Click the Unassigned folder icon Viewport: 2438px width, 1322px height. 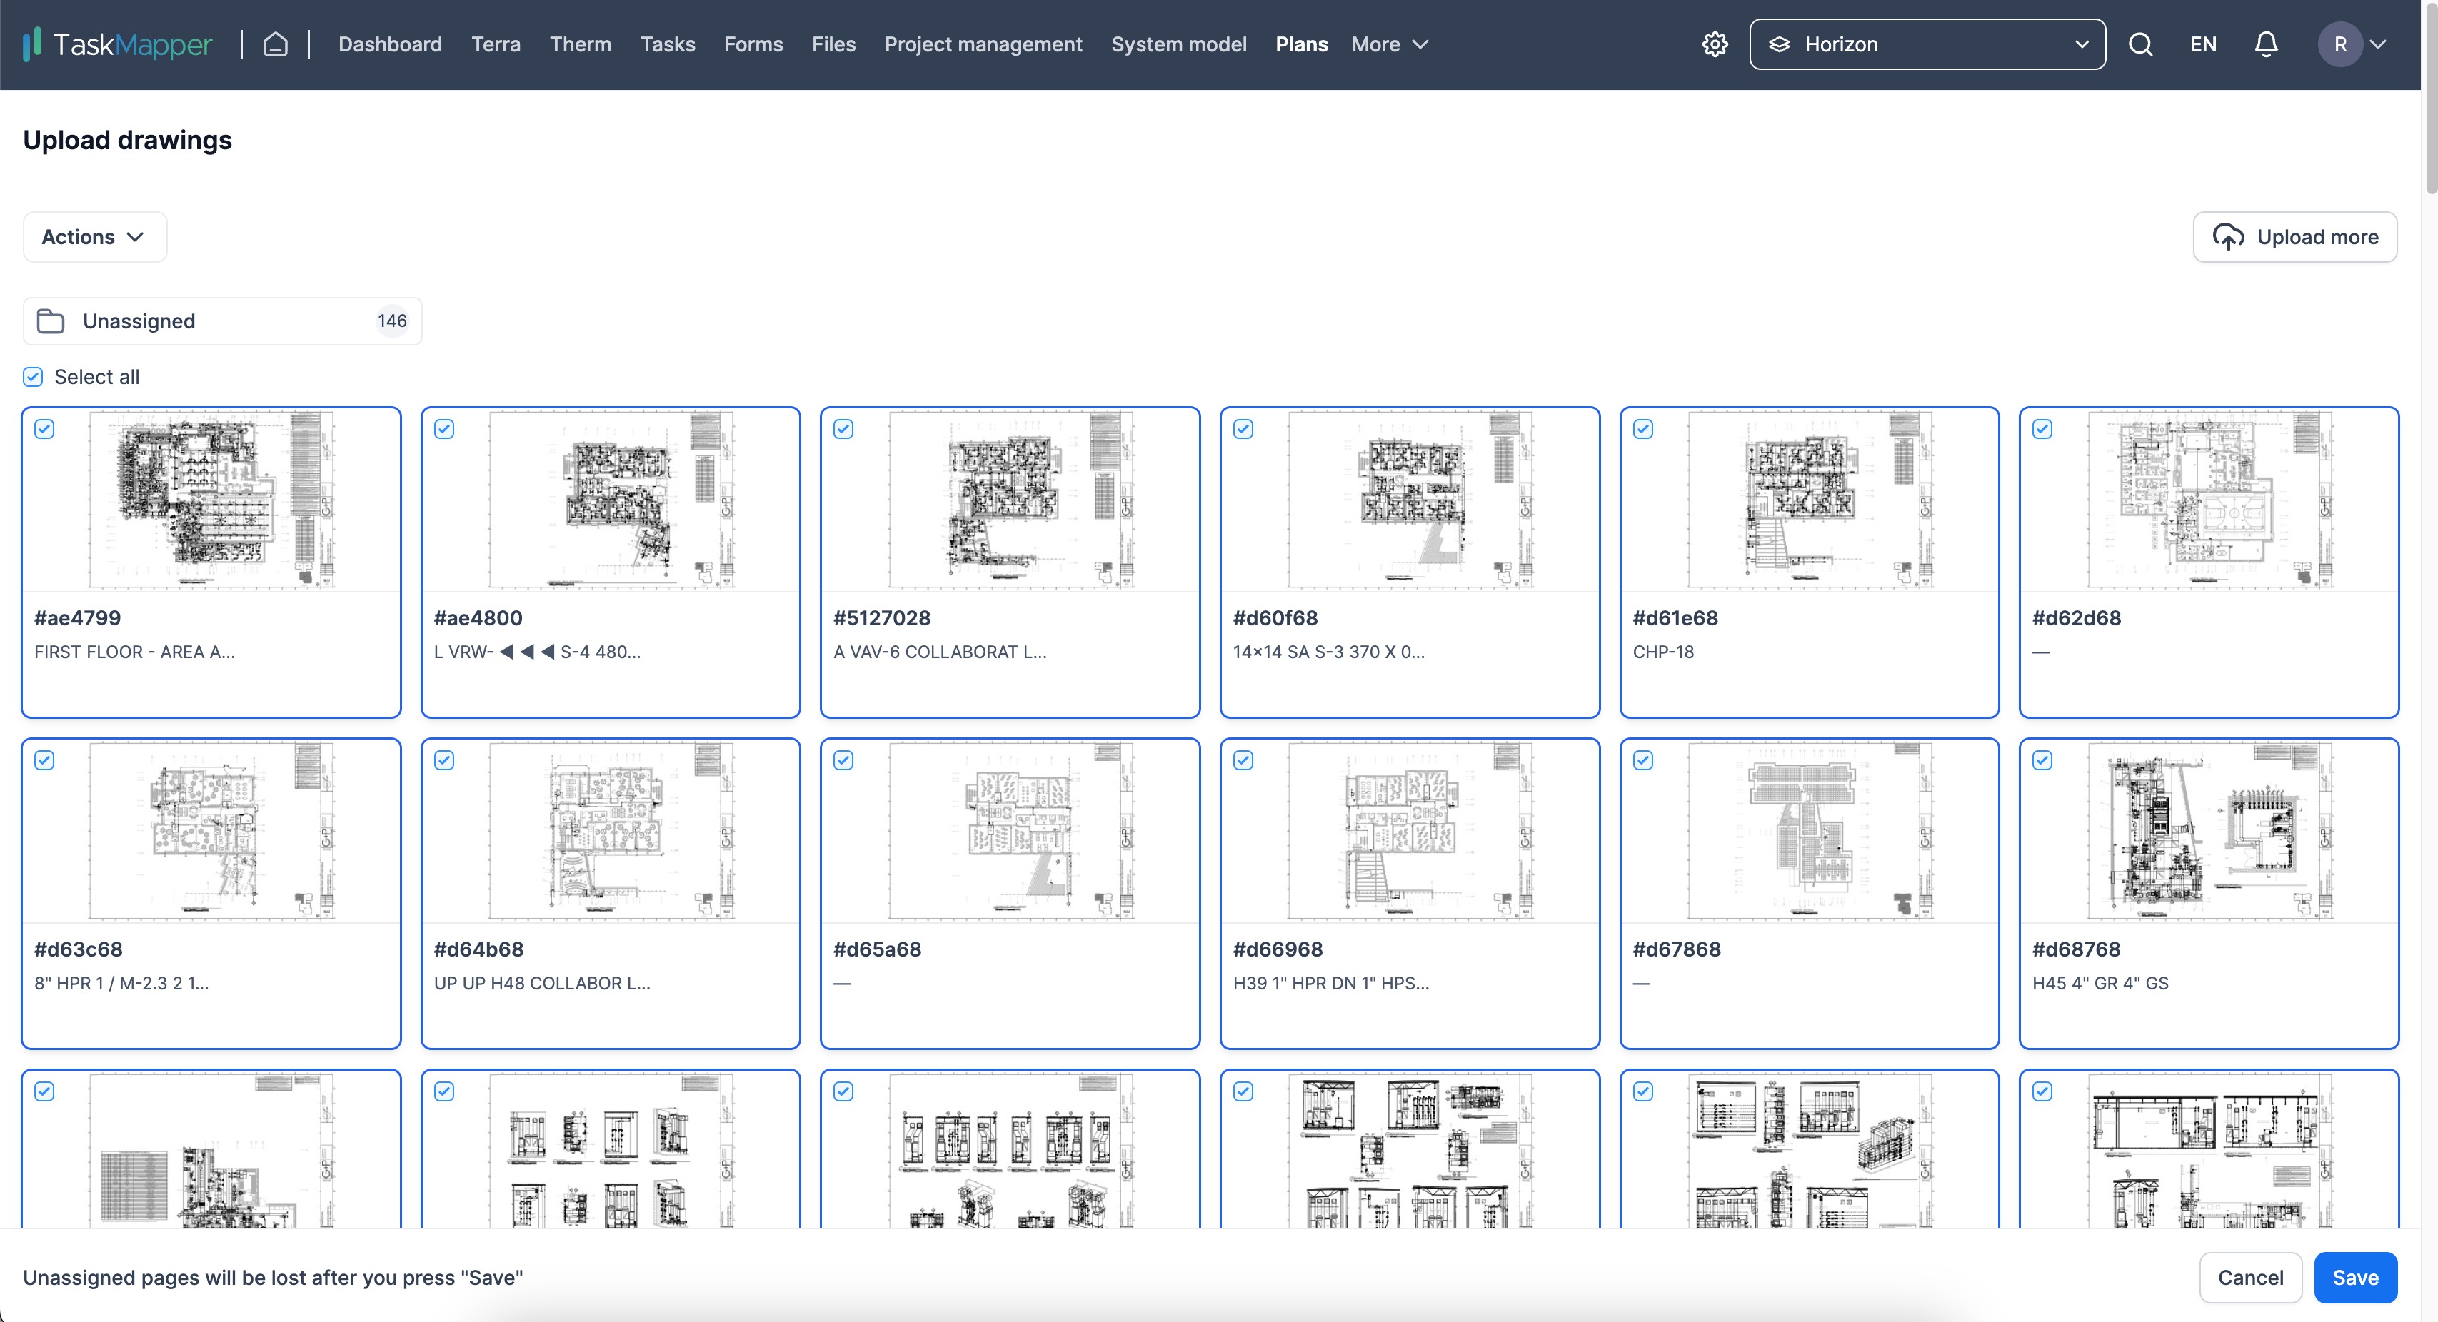click(x=50, y=322)
